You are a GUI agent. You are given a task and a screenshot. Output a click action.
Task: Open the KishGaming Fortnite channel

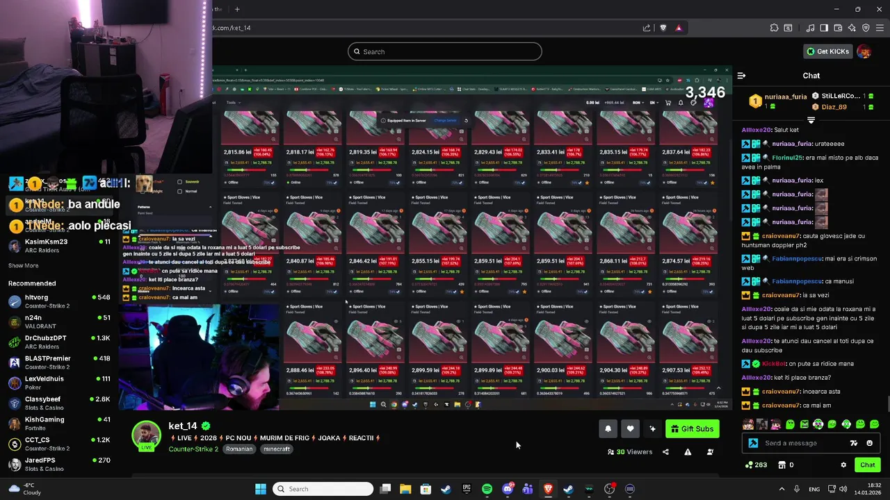[59, 424]
